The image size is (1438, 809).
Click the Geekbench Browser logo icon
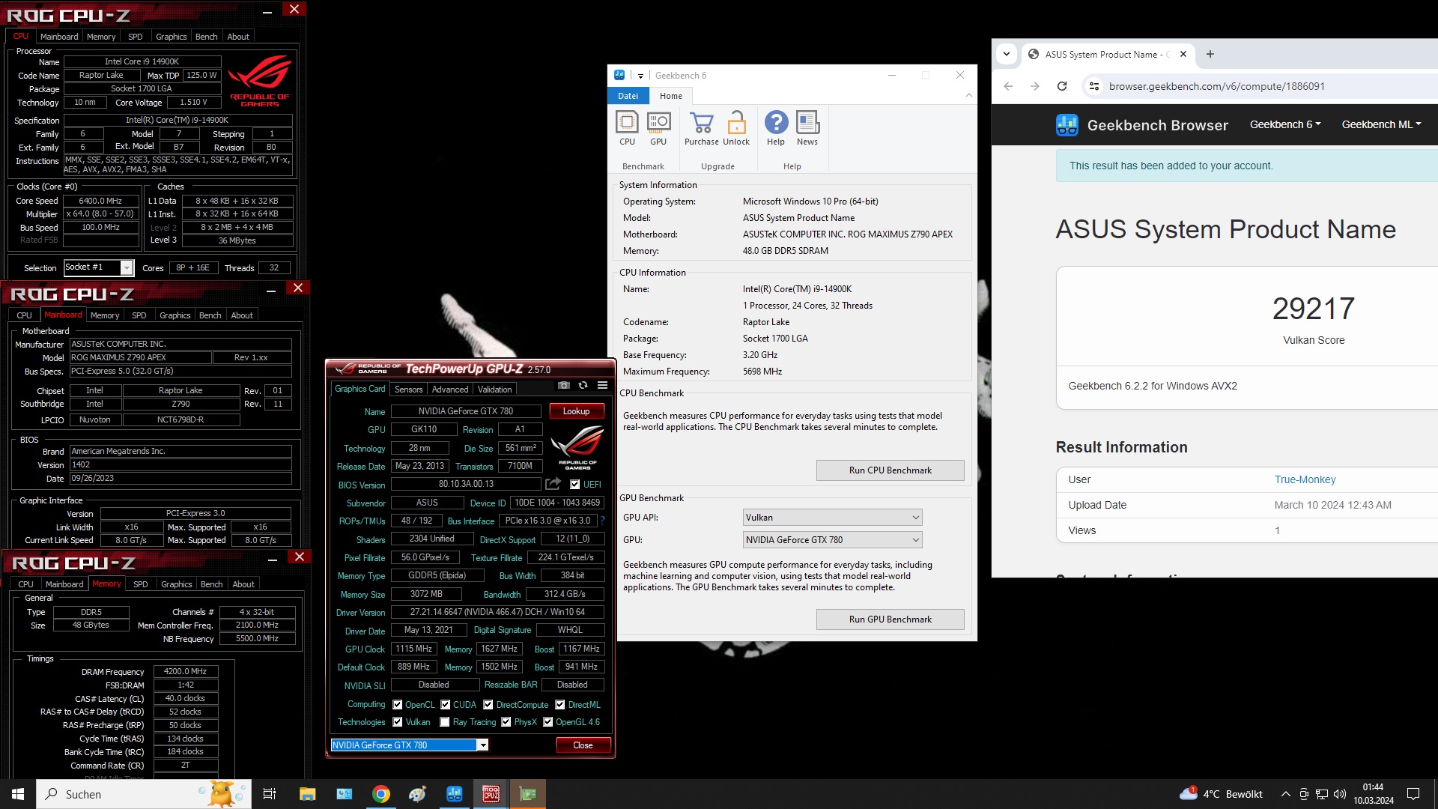pos(1067,125)
